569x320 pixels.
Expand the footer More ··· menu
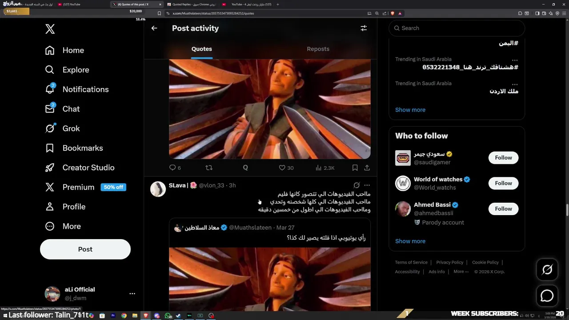461,272
